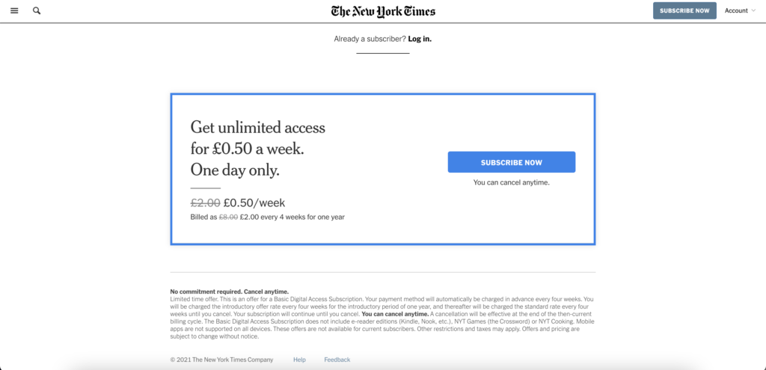Screen dimensions: 766x370
Task: Go to The New York Times logo homepage
Action: coord(383,11)
